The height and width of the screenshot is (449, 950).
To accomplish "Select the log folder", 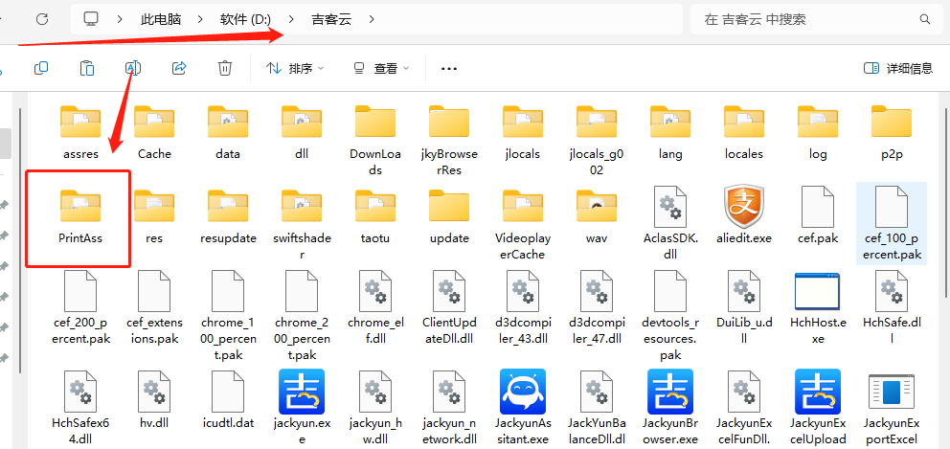I will pos(818,132).
